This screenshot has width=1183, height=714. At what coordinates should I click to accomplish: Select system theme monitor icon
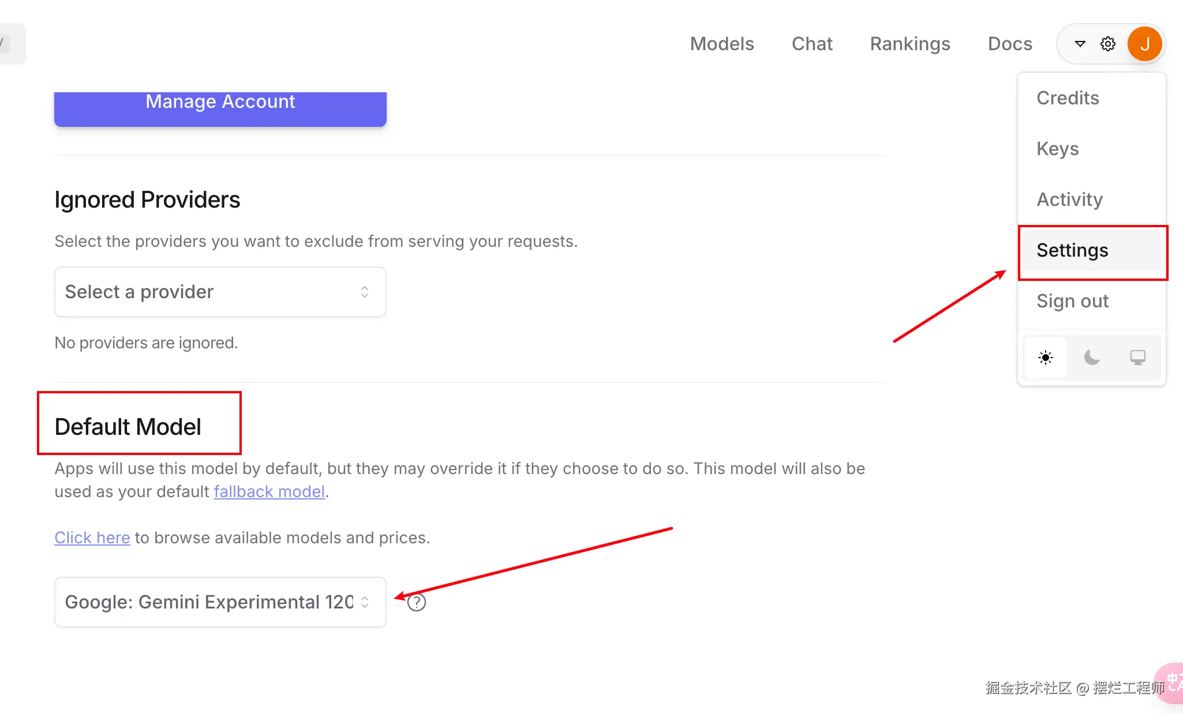pyautogui.click(x=1137, y=358)
